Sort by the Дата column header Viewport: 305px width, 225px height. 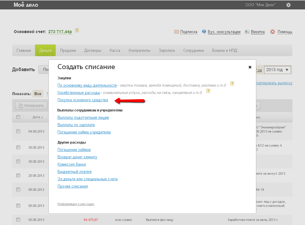pos(38,117)
